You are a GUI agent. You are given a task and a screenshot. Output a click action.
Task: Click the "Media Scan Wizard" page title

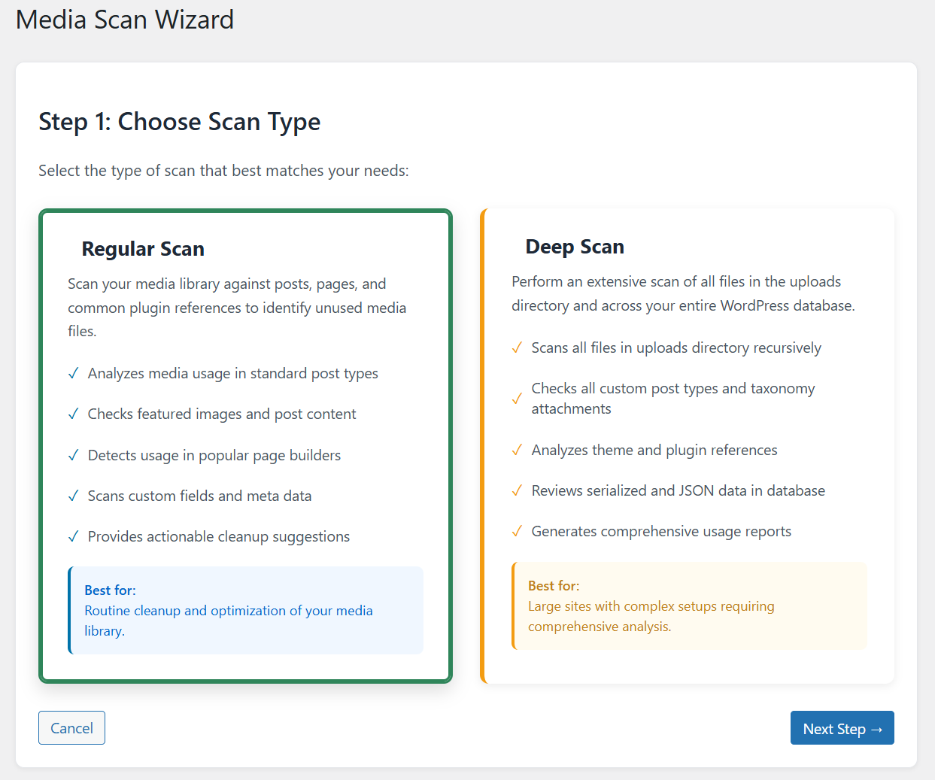[x=125, y=20]
